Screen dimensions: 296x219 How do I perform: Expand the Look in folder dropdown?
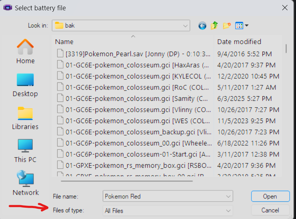pos(185,25)
